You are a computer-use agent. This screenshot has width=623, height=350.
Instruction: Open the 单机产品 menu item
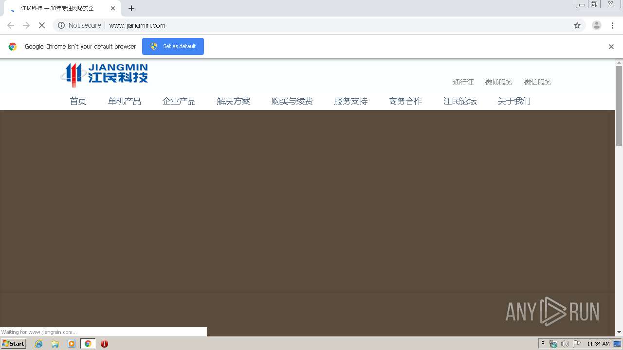coord(125,101)
